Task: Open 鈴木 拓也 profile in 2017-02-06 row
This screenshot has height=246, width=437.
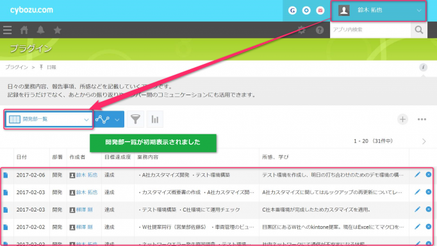Action: (x=87, y=175)
